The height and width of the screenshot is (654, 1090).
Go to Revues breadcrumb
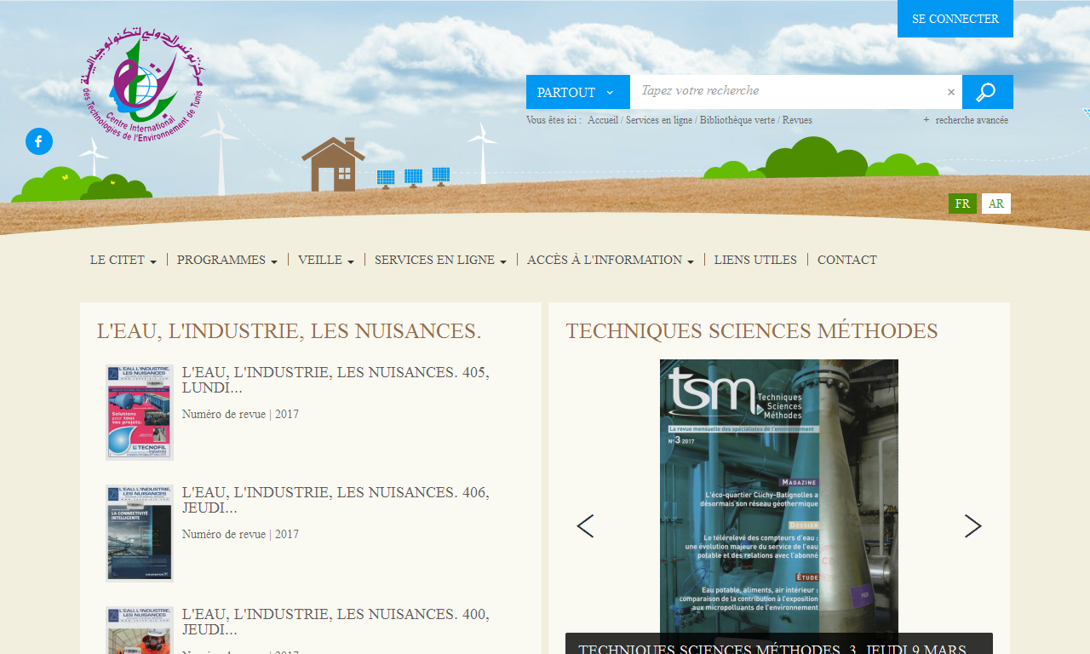(797, 120)
